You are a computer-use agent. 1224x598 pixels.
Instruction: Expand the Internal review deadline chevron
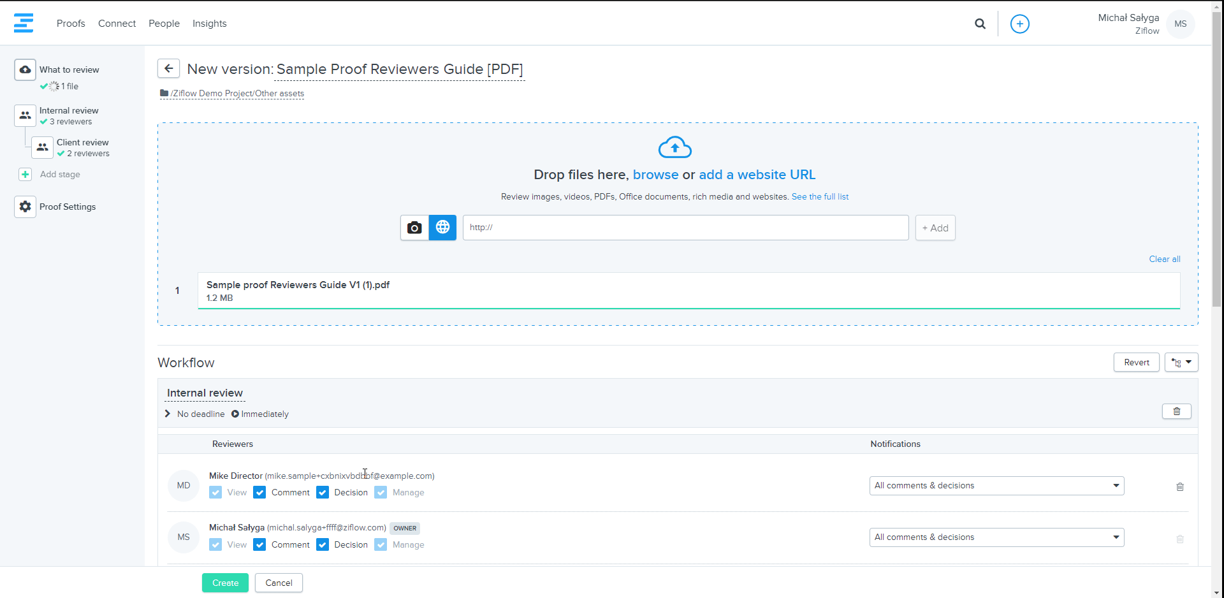(x=168, y=414)
